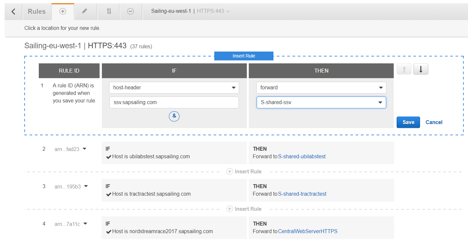Click the disabled move up arrow
Image resolution: width=468 pixels, height=241 pixels.
click(404, 69)
